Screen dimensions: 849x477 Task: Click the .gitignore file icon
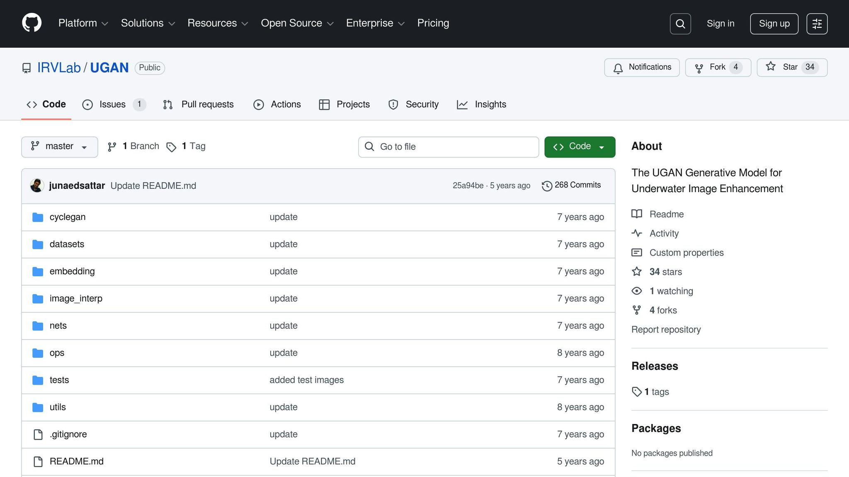pyautogui.click(x=38, y=434)
